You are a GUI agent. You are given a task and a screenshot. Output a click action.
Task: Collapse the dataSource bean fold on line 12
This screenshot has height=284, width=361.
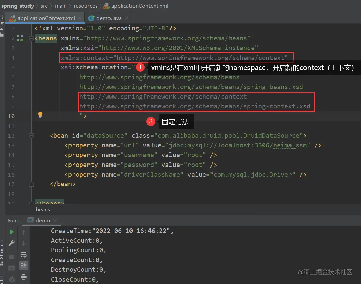(x=32, y=136)
